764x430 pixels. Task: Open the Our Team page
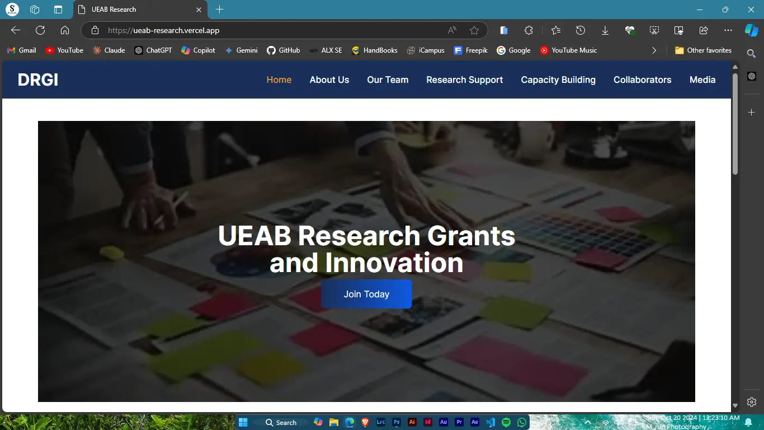click(x=388, y=80)
